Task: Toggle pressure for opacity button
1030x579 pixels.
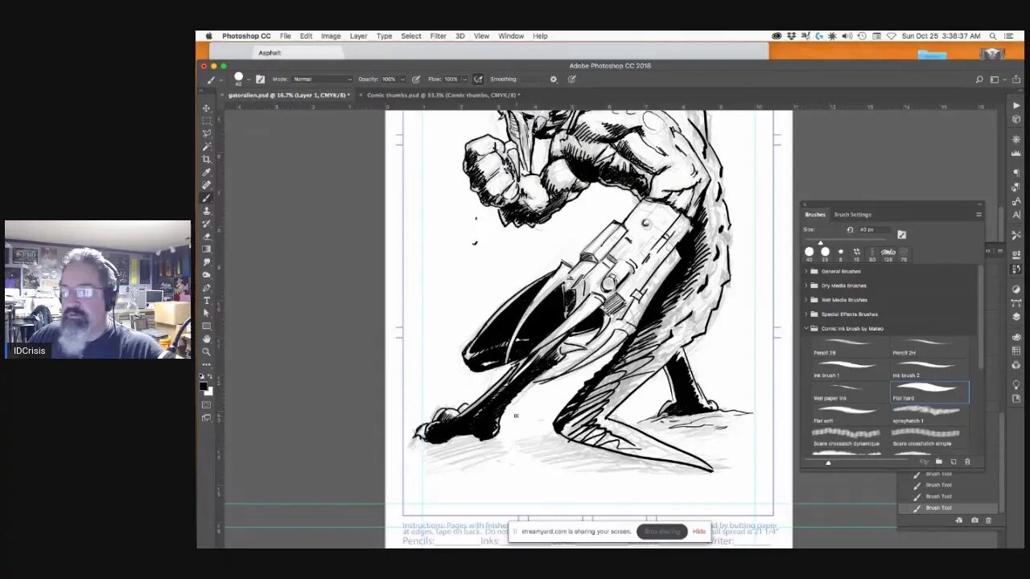Action: [x=416, y=79]
